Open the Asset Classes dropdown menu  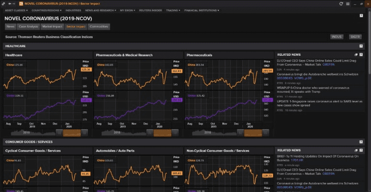click(16, 10)
